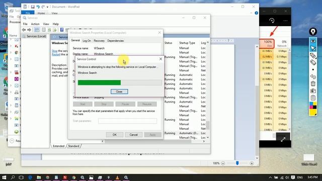This screenshot has width=322, height=181.
Task: Collapse Task Manager with Fewer details arrow
Action: tap(12, 141)
